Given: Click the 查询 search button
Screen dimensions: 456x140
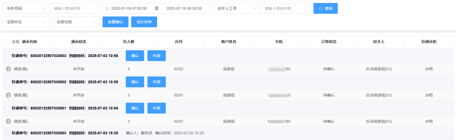Looking at the screenshot, I should (325, 8).
